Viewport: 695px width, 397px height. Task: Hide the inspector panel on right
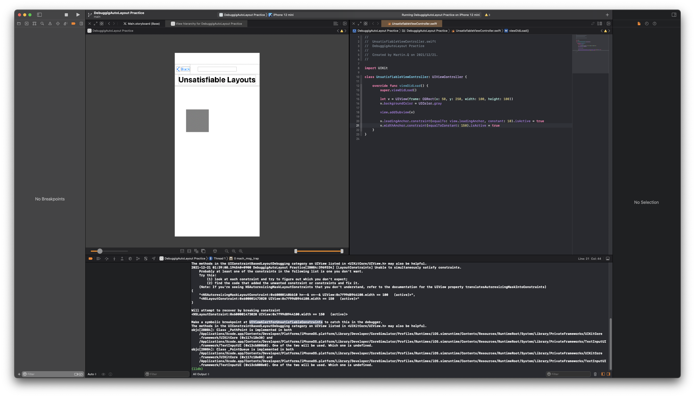coord(674,15)
